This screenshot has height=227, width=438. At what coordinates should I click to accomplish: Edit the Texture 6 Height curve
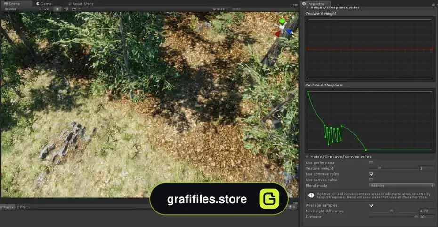(x=370, y=49)
